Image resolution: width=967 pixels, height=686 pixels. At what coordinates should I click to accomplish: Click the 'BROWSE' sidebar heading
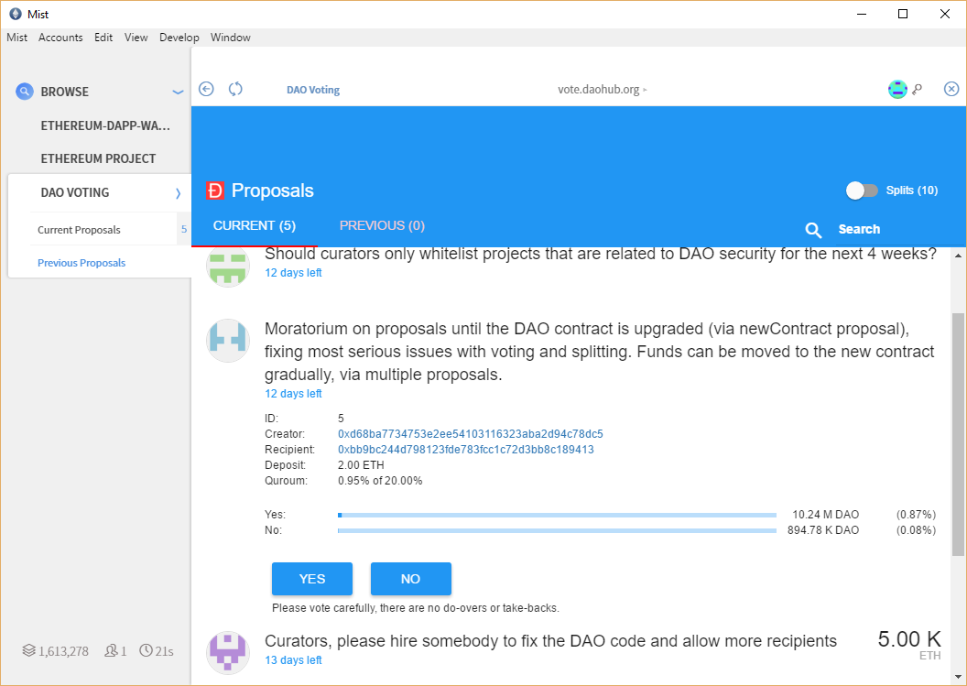[65, 92]
